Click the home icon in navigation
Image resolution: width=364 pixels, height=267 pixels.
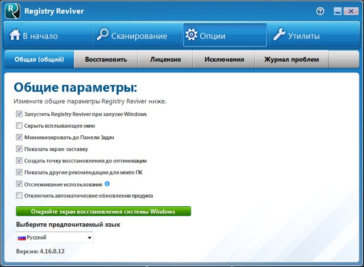click(15, 36)
